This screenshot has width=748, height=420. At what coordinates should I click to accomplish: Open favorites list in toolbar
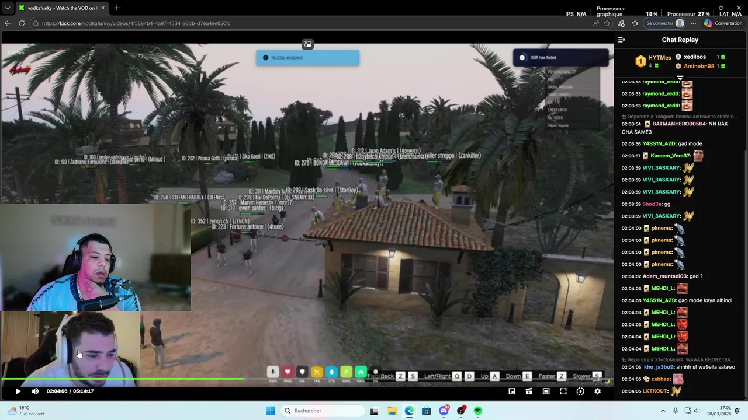click(x=635, y=23)
